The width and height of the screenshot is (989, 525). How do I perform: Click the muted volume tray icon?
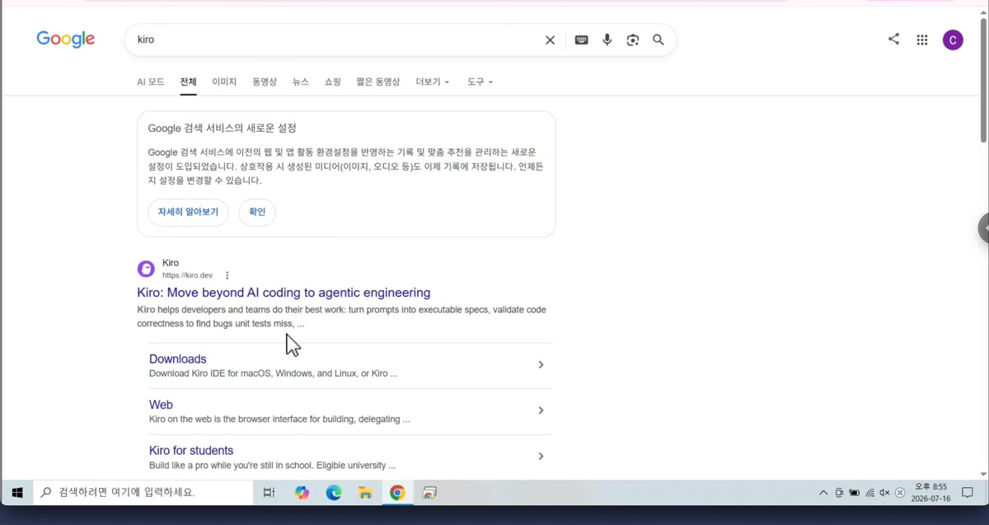[884, 493]
